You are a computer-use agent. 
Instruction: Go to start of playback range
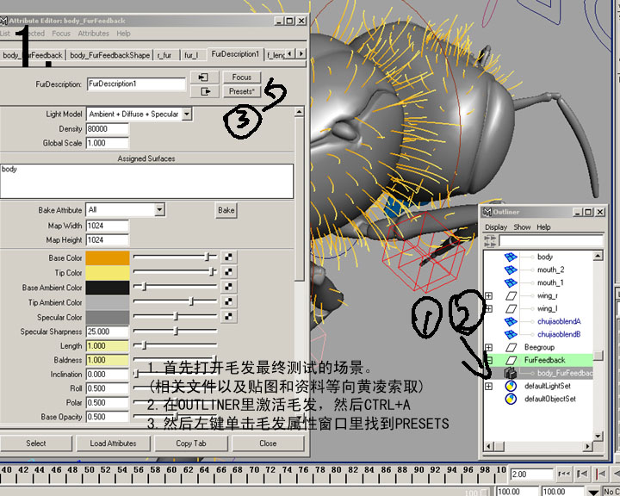pyautogui.click(x=564, y=474)
